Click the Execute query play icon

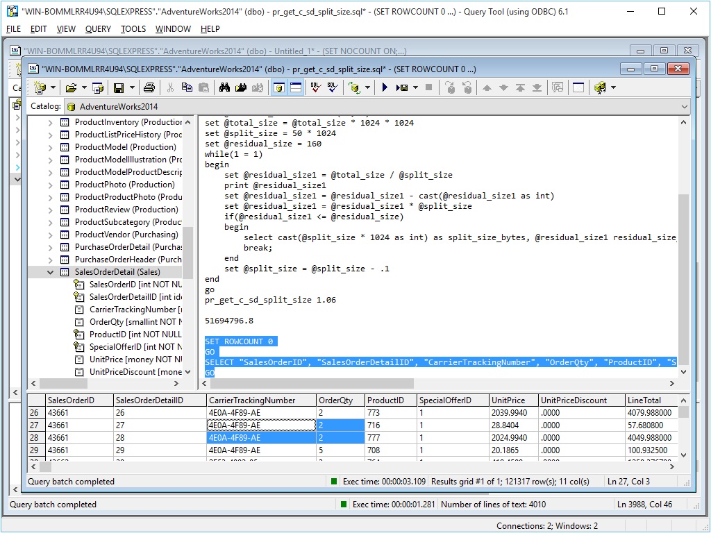click(x=385, y=87)
